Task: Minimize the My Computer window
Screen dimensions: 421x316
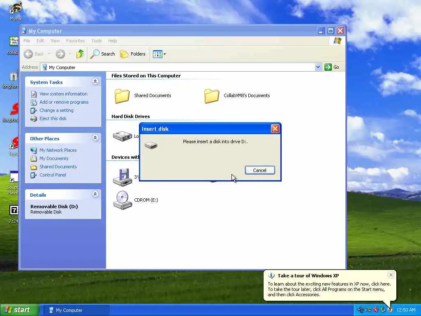Action: (x=321, y=31)
